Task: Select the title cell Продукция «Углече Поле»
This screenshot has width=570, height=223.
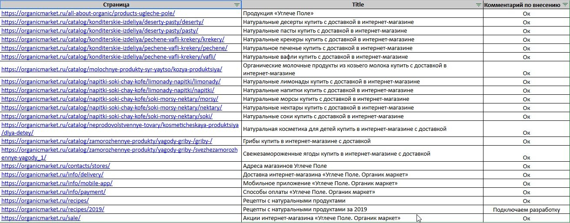Action: click(x=362, y=13)
